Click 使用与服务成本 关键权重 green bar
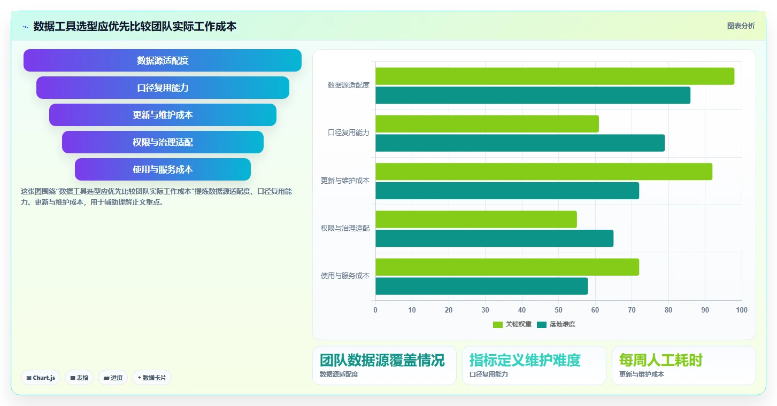777x406 pixels. 507,267
